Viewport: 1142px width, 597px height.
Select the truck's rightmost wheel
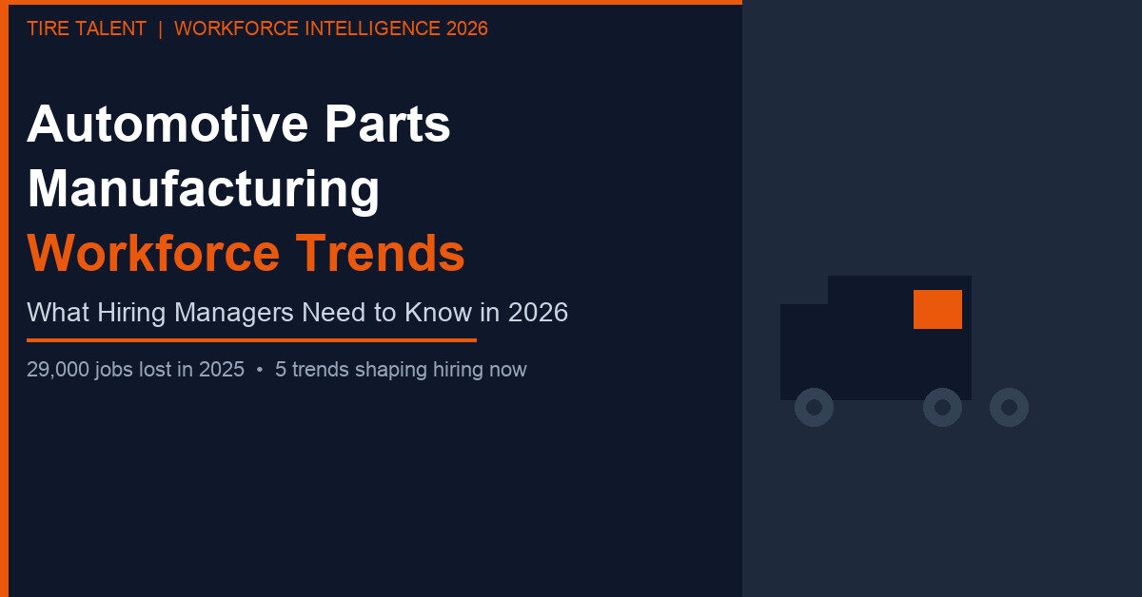tap(1009, 407)
